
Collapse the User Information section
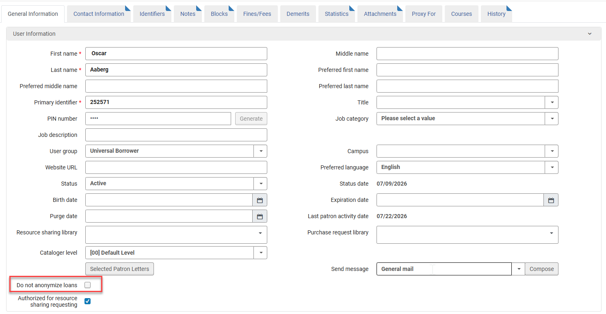pos(590,34)
